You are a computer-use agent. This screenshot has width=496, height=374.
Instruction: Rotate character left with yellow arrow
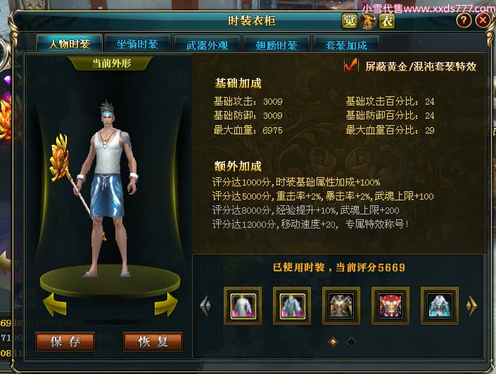(55, 304)
